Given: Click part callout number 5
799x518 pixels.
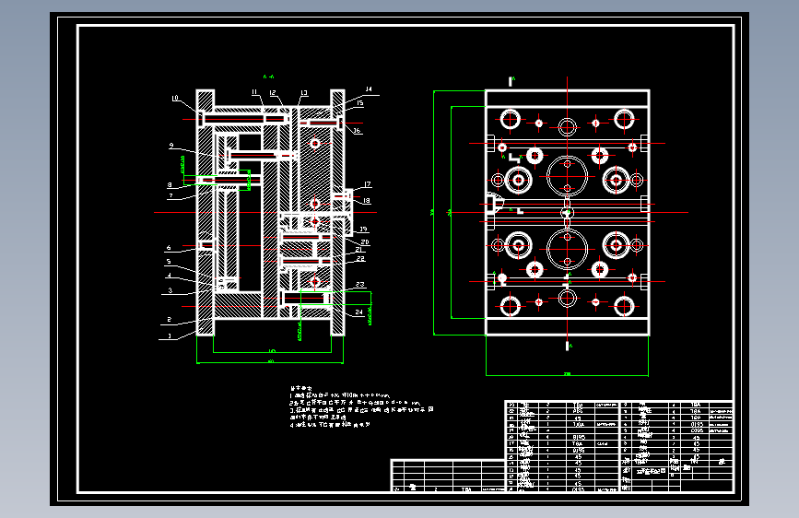Looking at the screenshot, I should coord(169,262).
